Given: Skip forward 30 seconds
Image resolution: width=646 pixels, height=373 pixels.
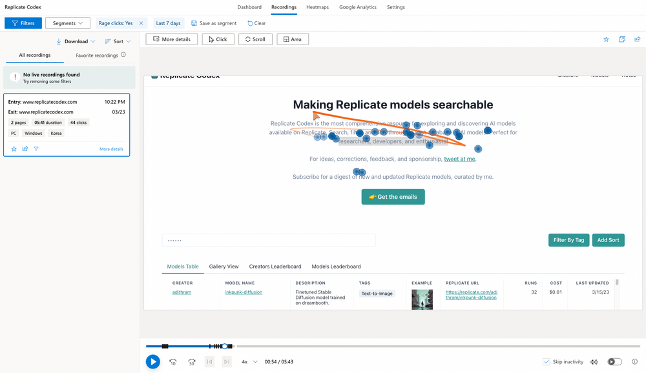Looking at the screenshot, I should coord(192,362).
